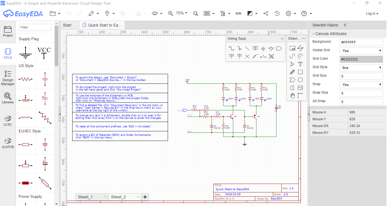This screenshot has height=206, width=387.
Task: Select the Image insert tool
Action: 300,88
